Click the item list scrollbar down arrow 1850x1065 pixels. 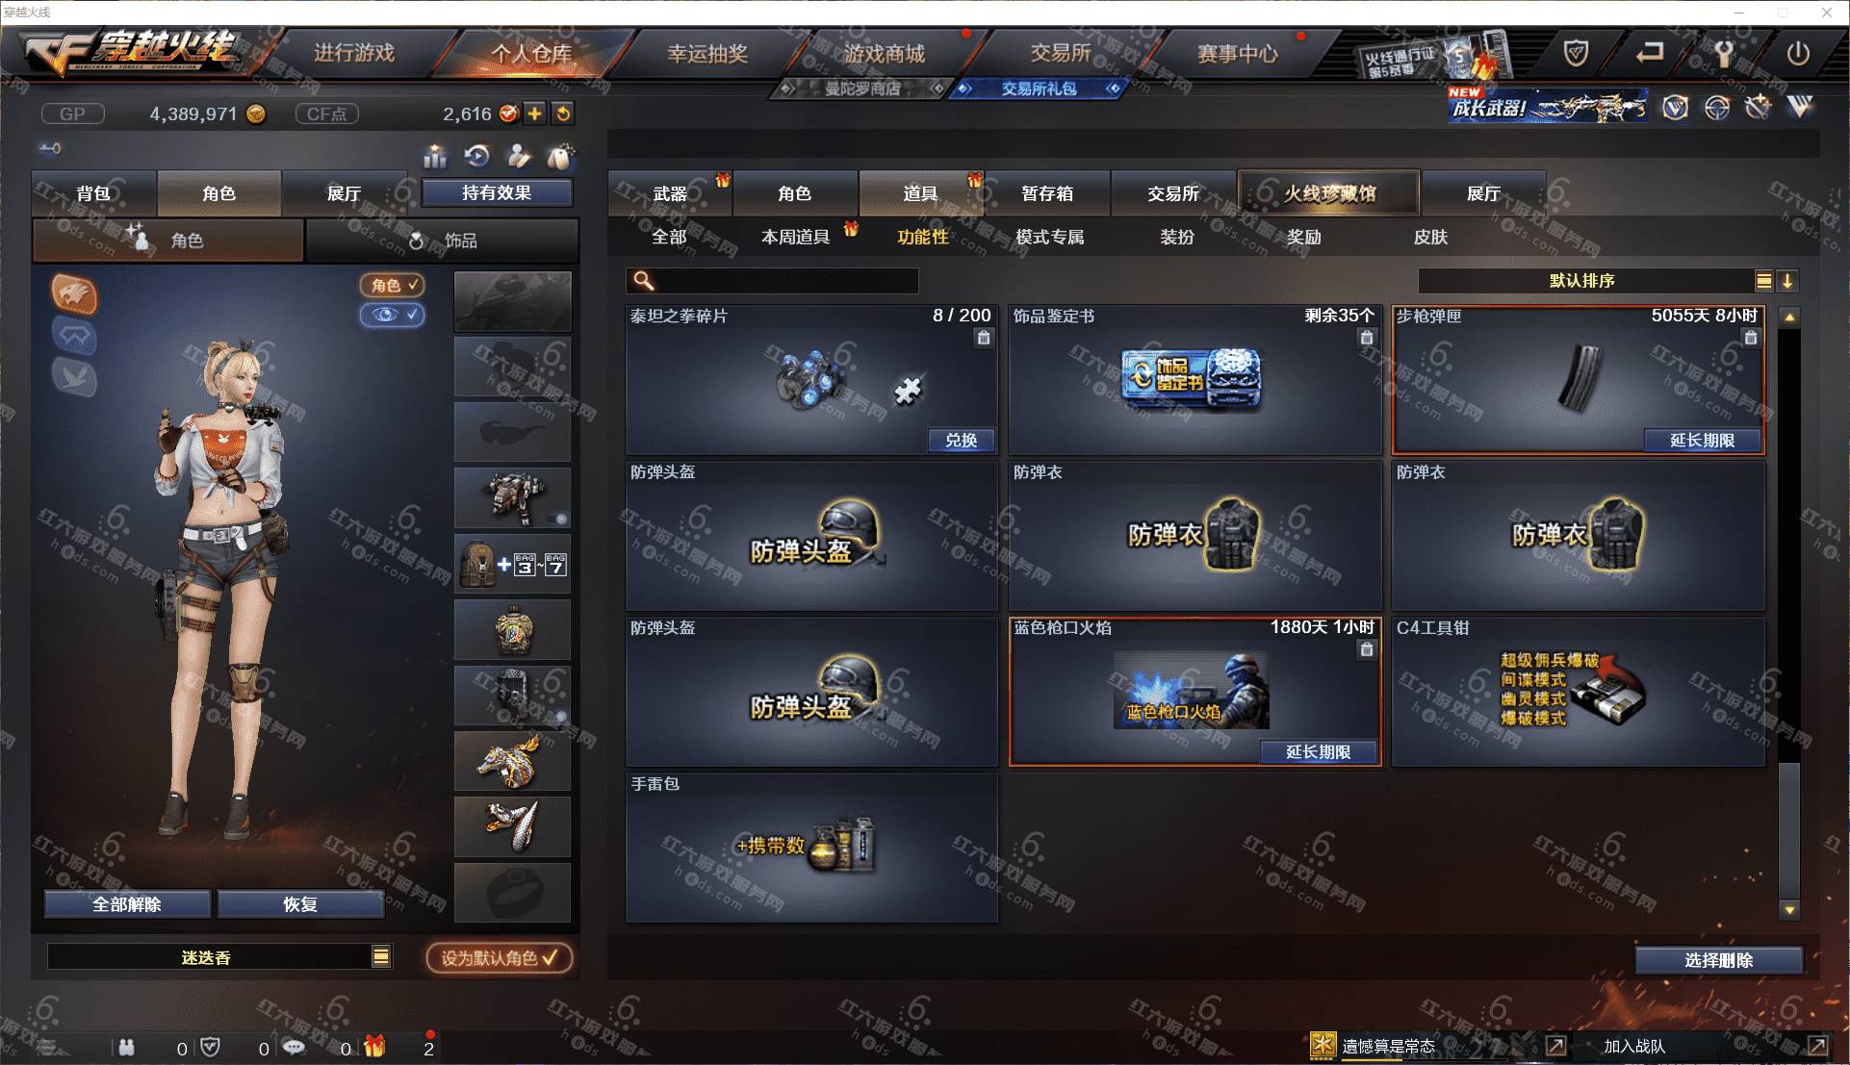(1789, 909)
